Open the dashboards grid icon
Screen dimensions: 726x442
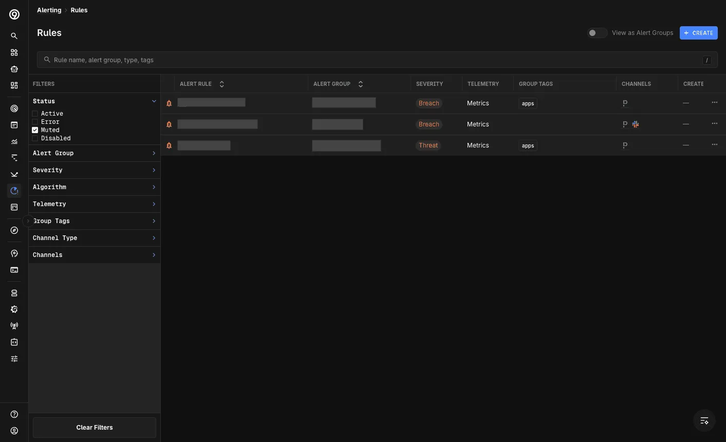pyautogui.click(x=14, y=85)
